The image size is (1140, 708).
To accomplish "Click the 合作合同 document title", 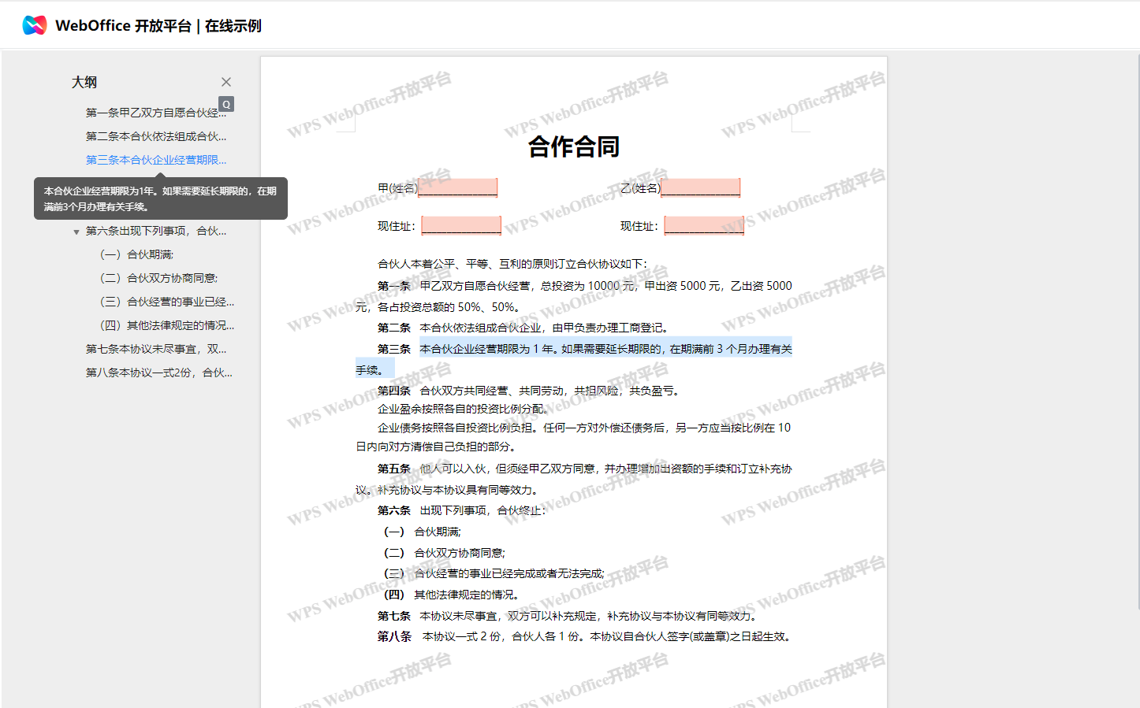I will pyautogui.click(x=573, y=146).
